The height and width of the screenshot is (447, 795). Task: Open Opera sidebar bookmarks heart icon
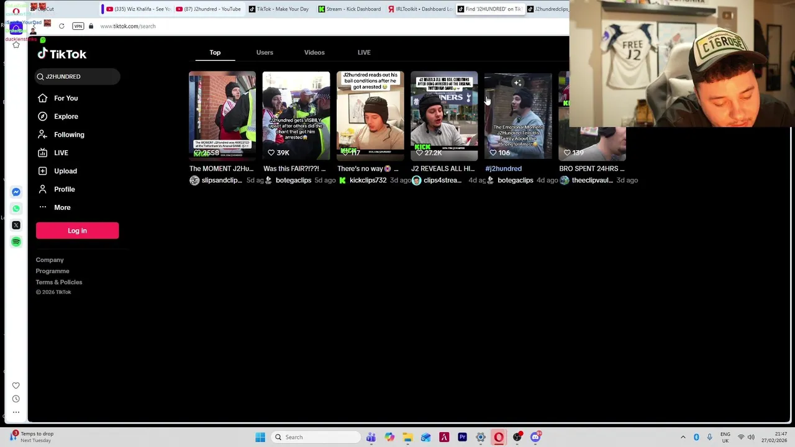click(16, 386)
